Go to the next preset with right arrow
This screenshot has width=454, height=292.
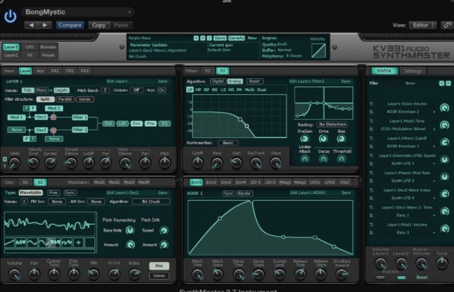click(45, 25)
